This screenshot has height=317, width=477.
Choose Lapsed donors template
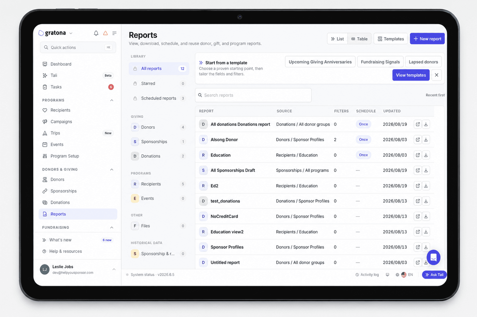click(x=423, y=62)
